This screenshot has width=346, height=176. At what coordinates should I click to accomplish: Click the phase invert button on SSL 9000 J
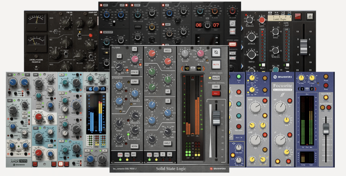tap(216, 53)
